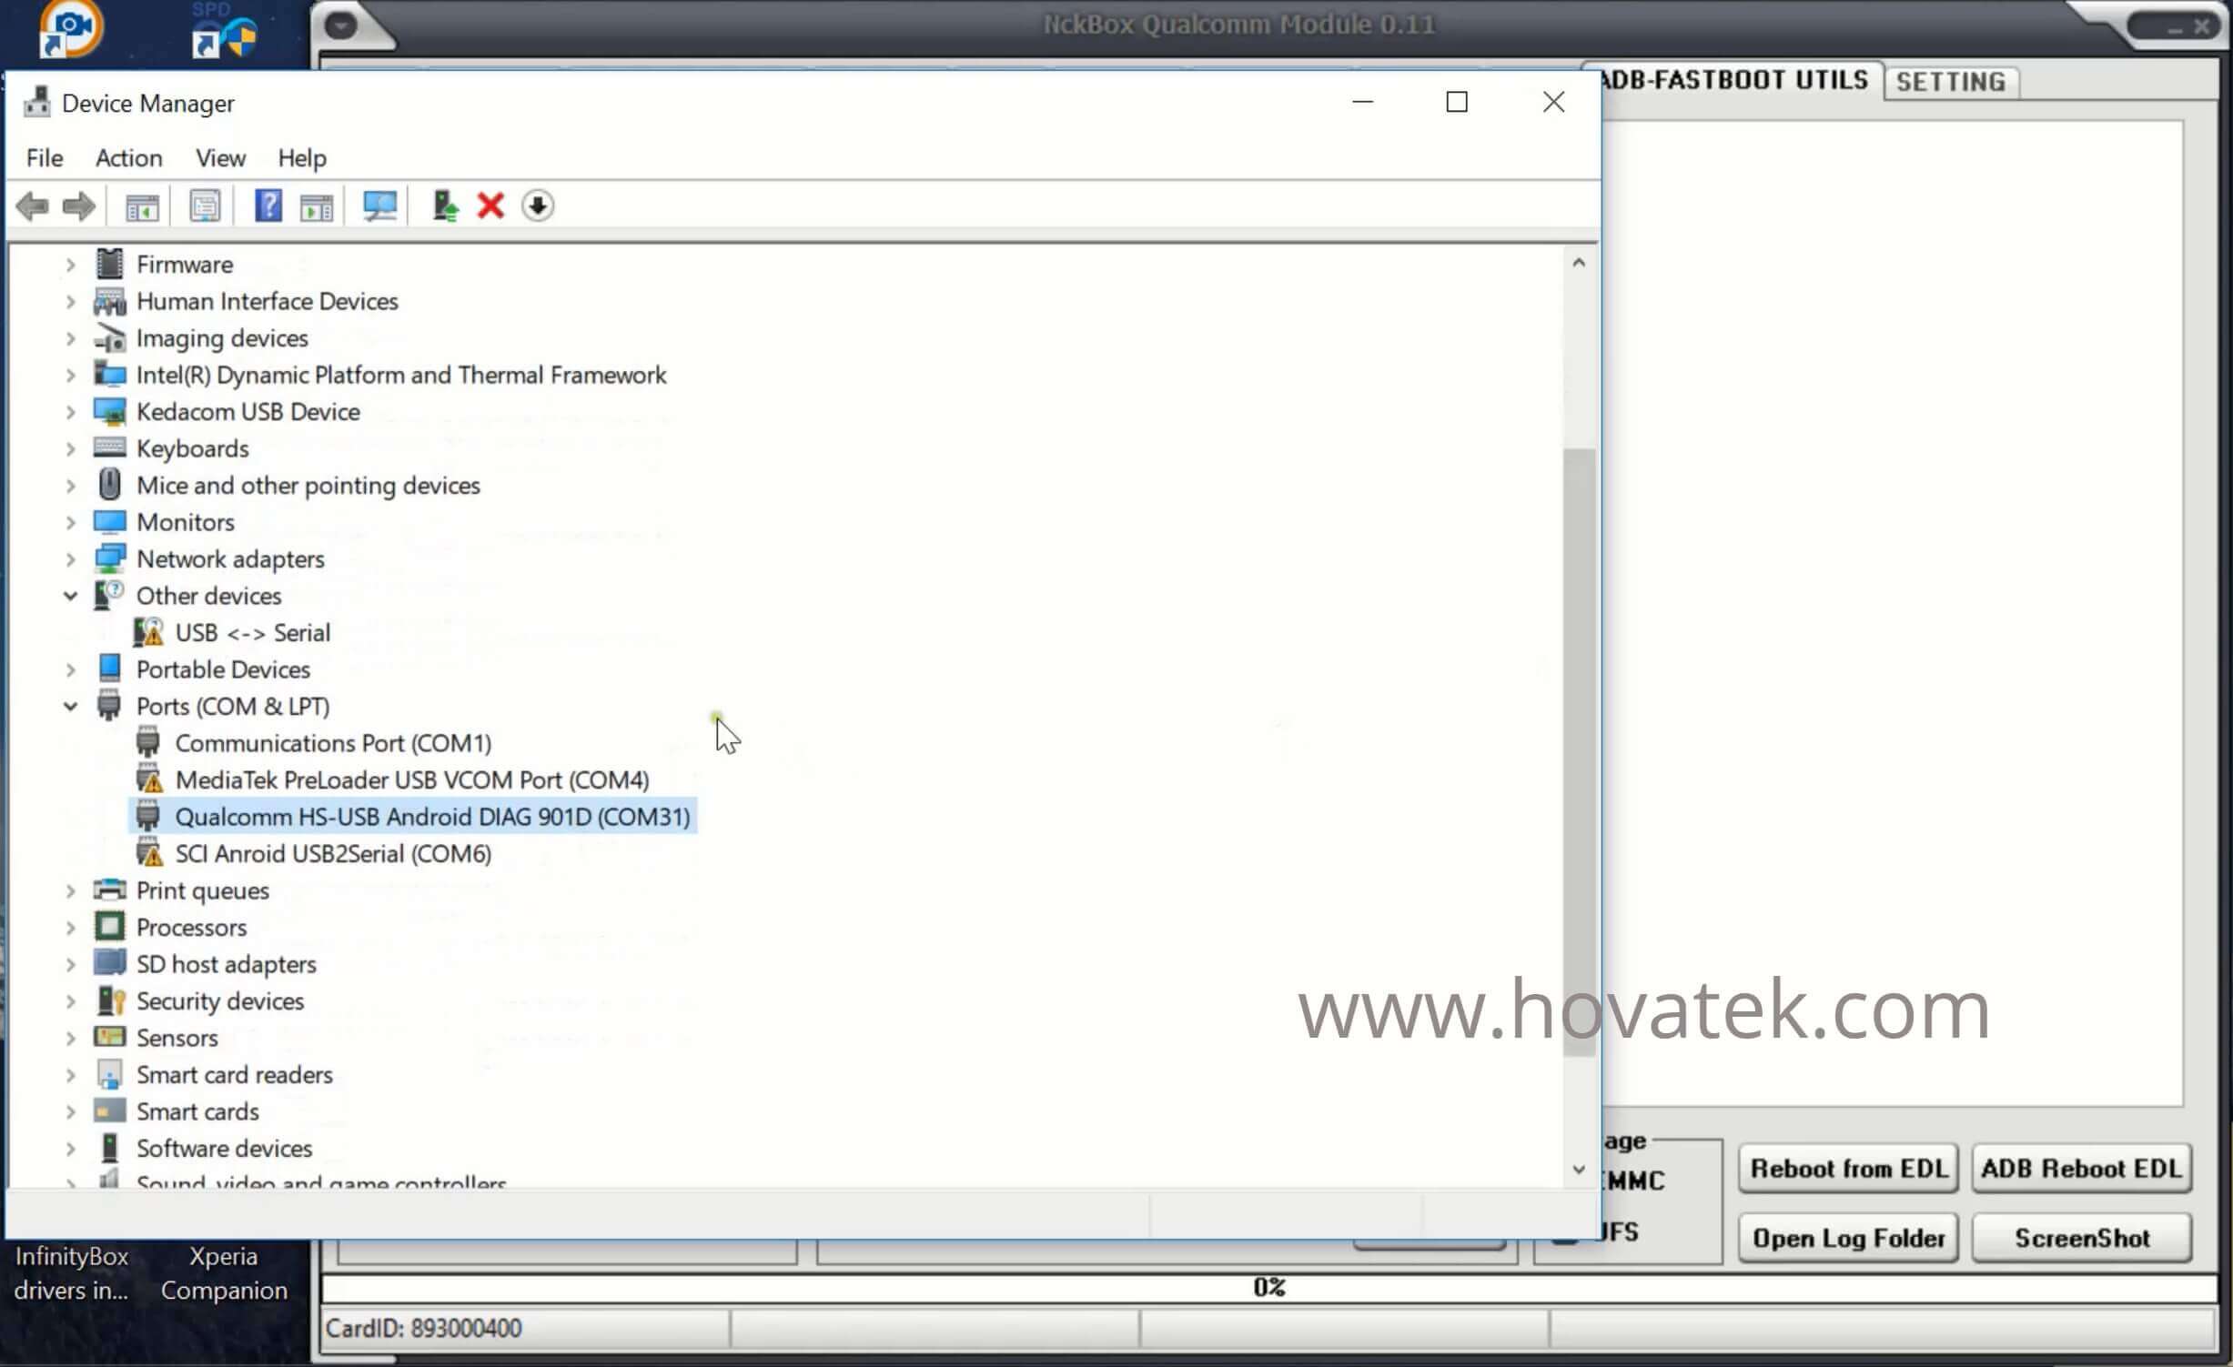Click the CardID: 893000400 status field
This screenshot has height=1367, width=2233.
(525, 1328)
